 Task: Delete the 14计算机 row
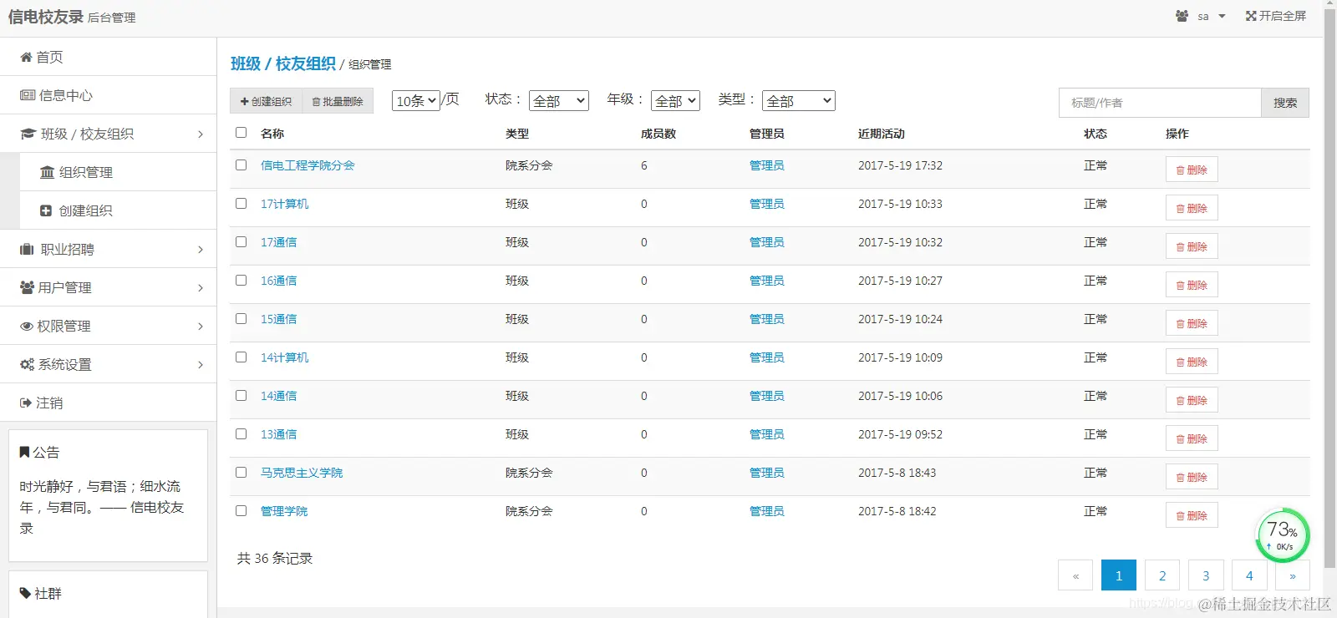pos(1192,362)
